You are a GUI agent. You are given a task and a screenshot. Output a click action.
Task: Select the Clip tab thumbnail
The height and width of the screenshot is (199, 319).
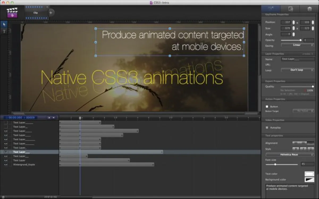pos(36,12)
